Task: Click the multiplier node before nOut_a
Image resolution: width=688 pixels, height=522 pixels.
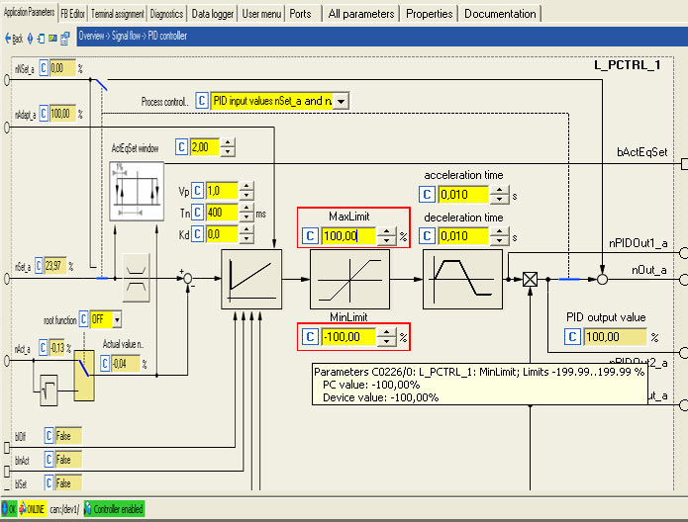Action: [x=531, y=280]
